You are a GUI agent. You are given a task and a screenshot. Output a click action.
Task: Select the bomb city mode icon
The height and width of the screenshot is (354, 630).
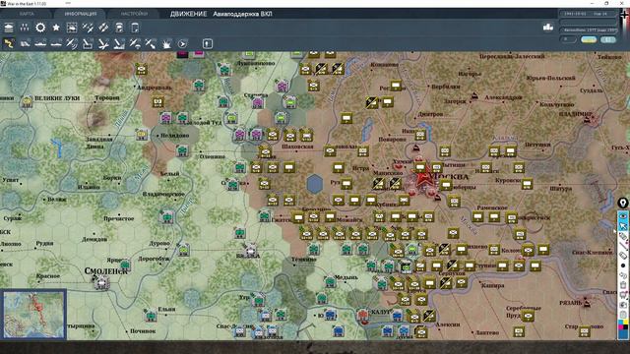click(x=119, y=43)
